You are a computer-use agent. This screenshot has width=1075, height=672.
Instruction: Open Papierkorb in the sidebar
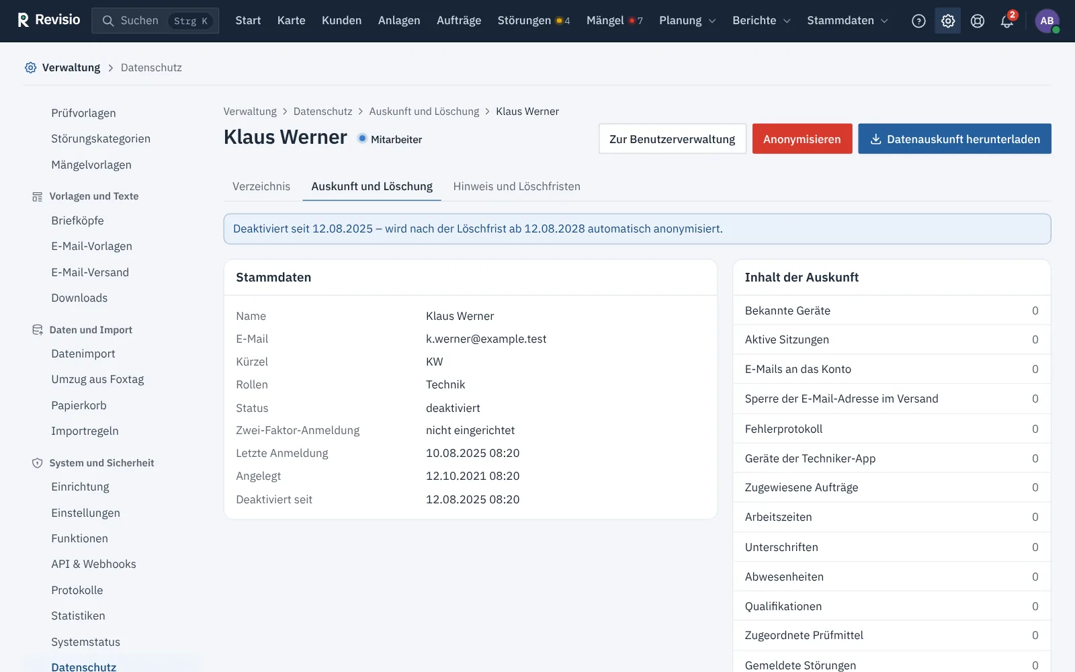coord(79,405)
